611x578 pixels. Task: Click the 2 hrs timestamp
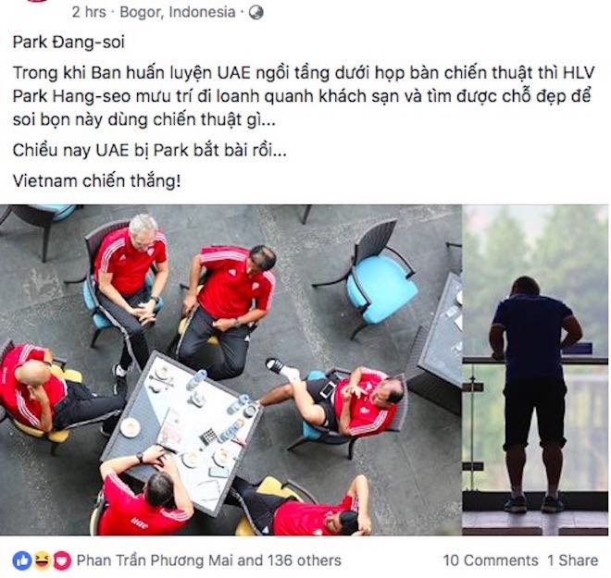point(89,12)
